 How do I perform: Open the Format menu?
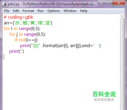point(28,11)
